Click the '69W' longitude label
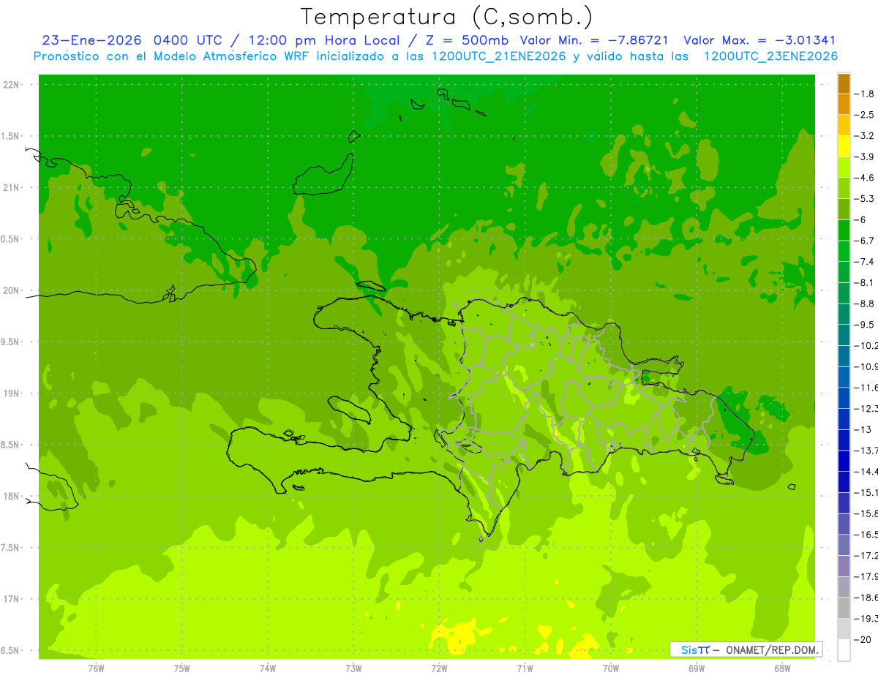The image size is (878, 678). tap(696, 668)
